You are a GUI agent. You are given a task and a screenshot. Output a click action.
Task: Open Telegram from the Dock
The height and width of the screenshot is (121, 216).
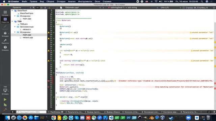click(x=71, y=118)
